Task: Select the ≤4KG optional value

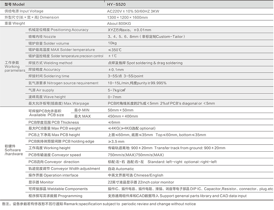Action: point(132,128)
